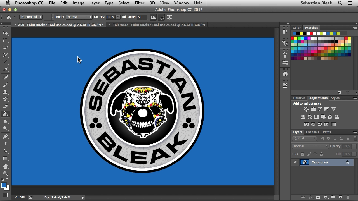The height and width of the screenshot is (201, 358).
Task: Select the Paint Bucket tool in toolbox
Action: tap(5, 114)
